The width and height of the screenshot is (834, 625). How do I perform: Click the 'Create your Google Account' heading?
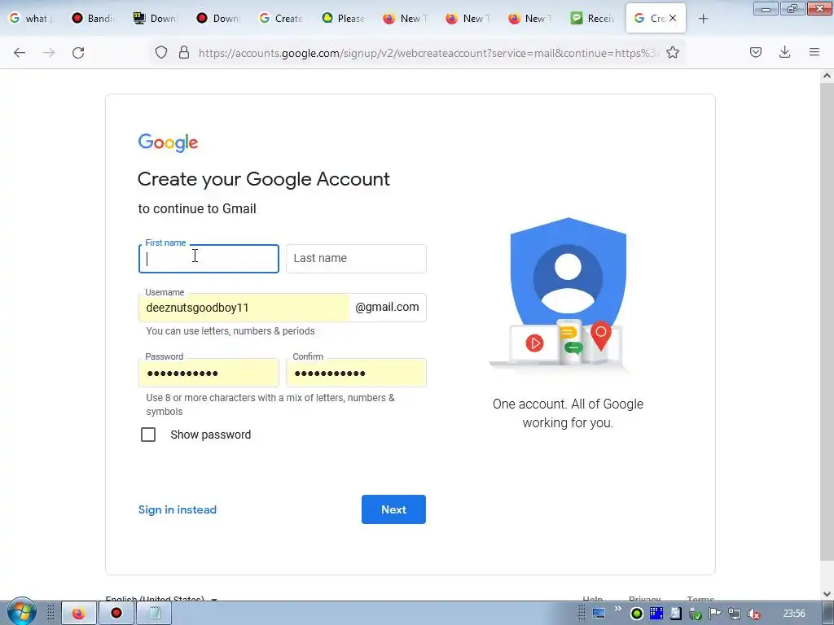[x=264, y=179]
